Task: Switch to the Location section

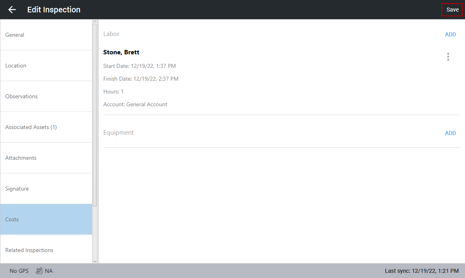Action: point(46,66)
